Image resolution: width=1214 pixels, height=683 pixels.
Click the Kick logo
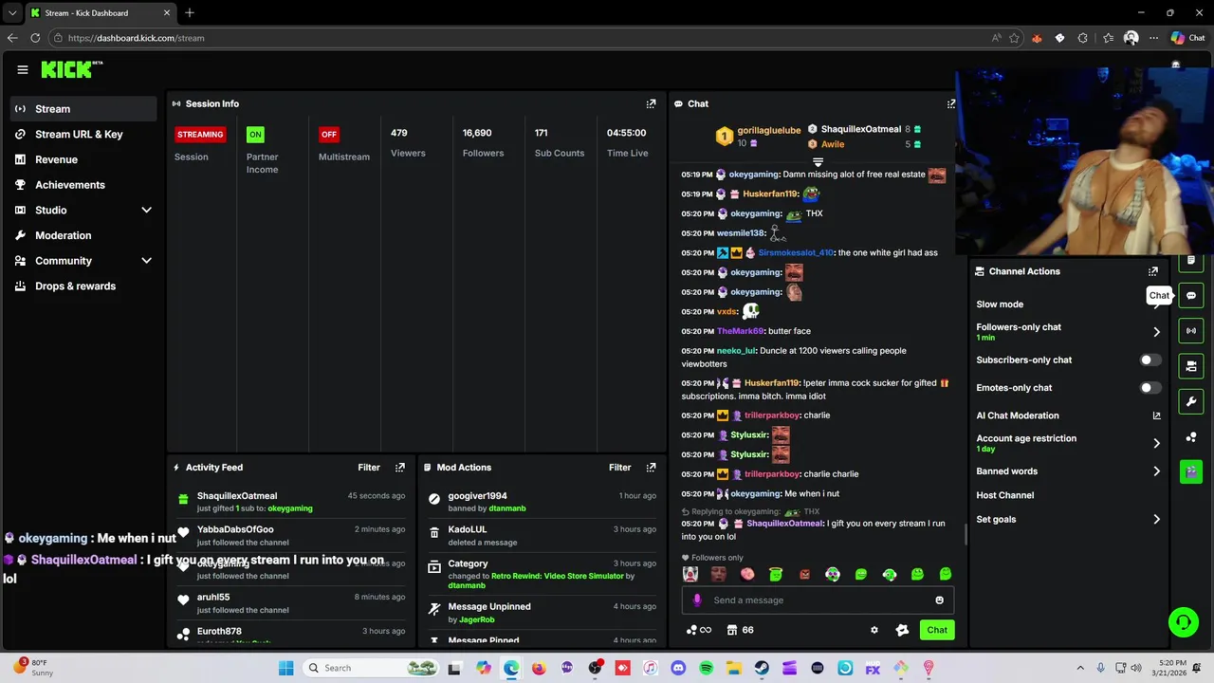coord(72,69)
